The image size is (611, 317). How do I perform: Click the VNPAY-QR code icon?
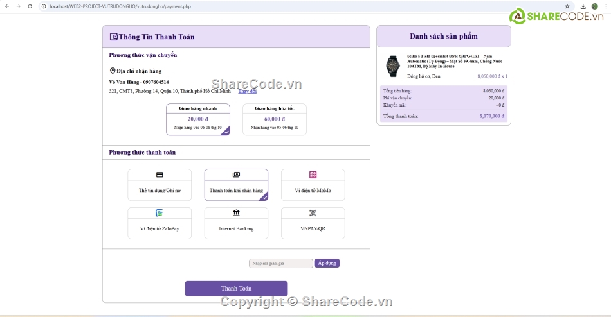[313, 213]
